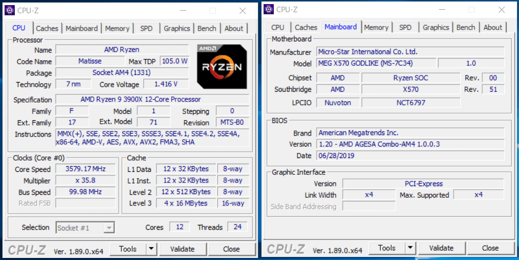Open Caches tab in right window
This screenshot has height=260, width=519.
point(306,28)
